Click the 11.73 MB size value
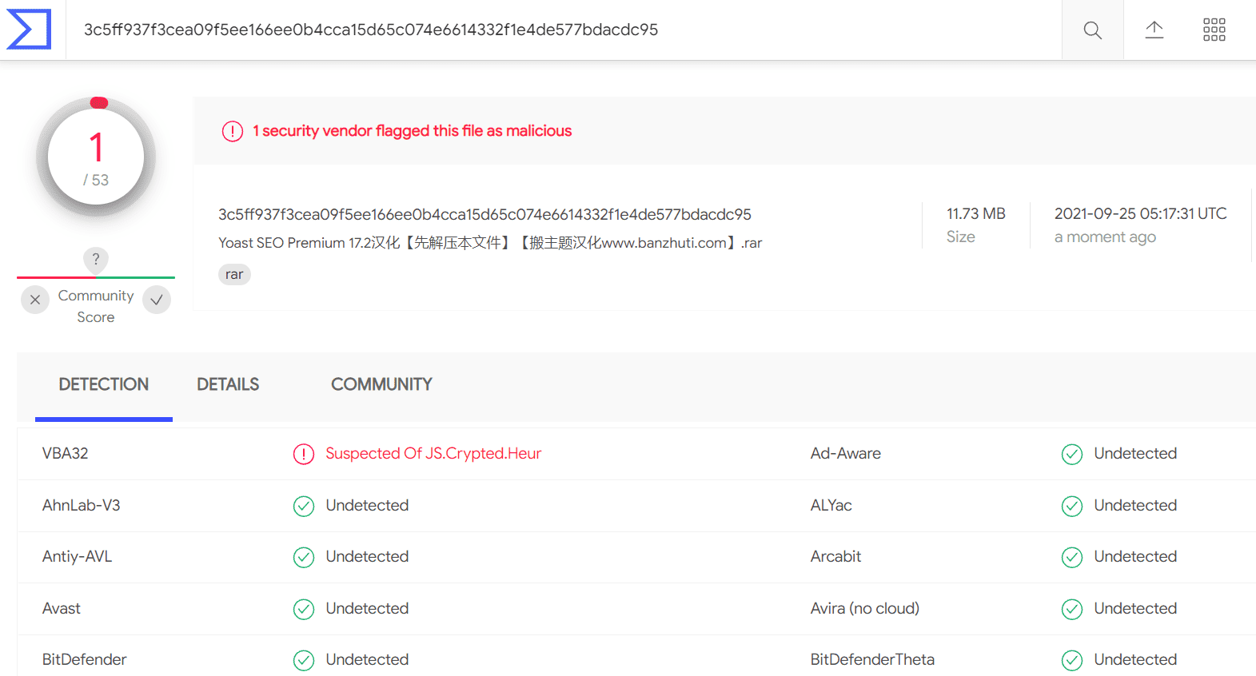Screen dimensions: 1256x676 [x=975, y=213]
